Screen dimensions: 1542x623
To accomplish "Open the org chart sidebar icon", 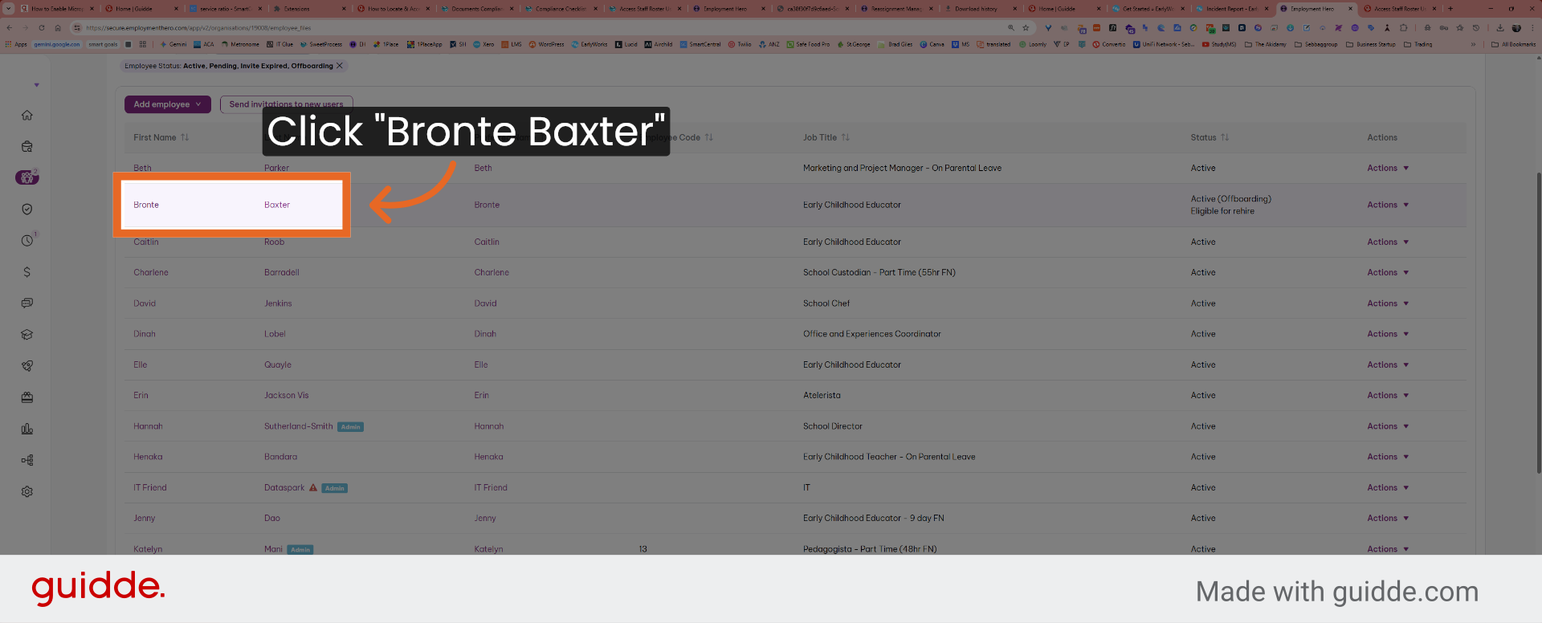I will point(27,460).
